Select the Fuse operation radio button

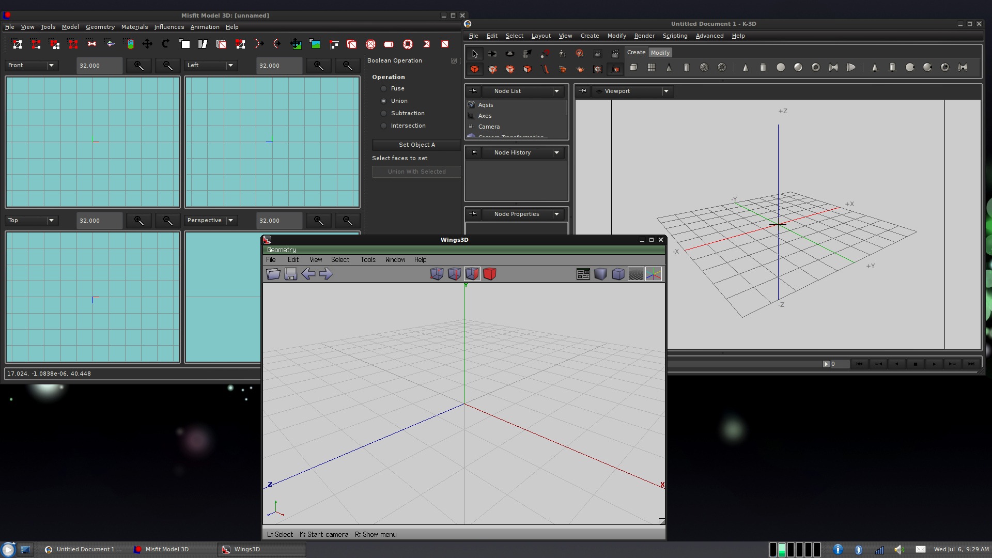click(383, 89)
